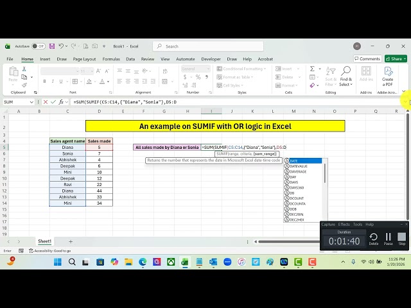Delete the recording in capture widget
Screen dimensions: 411x308
pos(374,239)
